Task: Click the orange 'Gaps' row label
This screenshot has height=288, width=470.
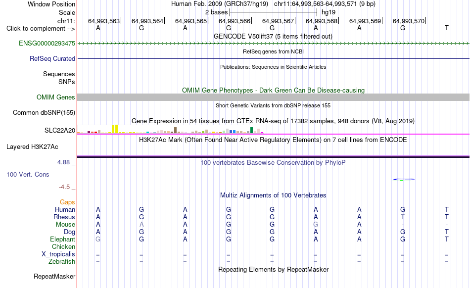Action: point(67,202)
